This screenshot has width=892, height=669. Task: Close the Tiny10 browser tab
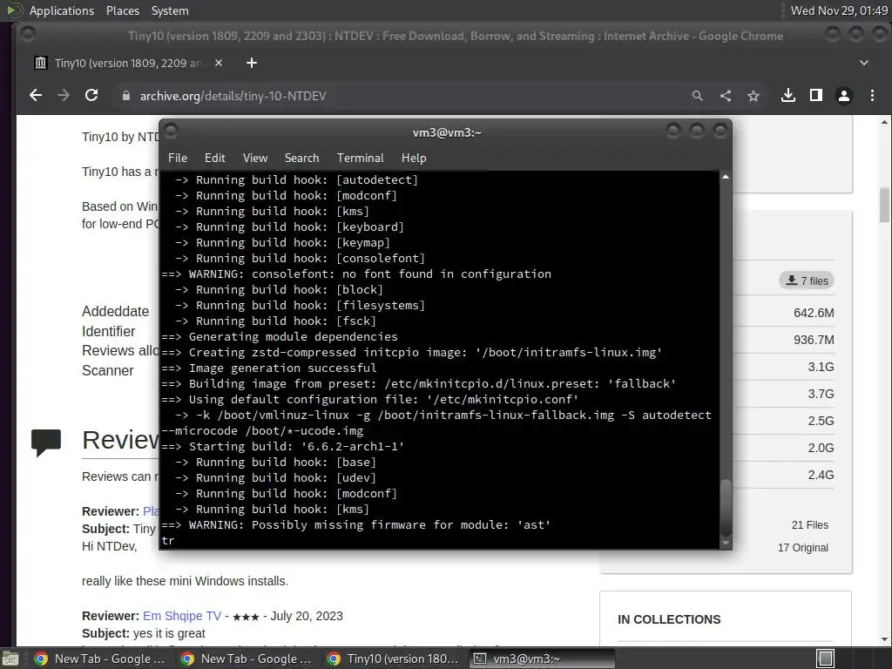click(219, 63)
